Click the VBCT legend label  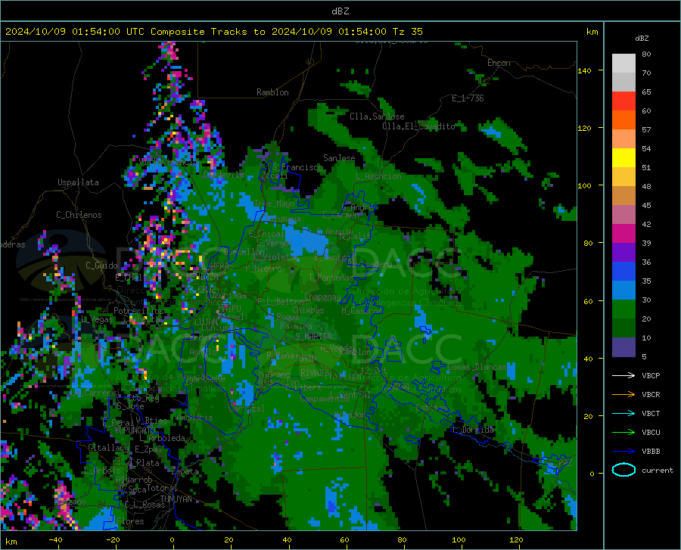click(x=651, y=413)
